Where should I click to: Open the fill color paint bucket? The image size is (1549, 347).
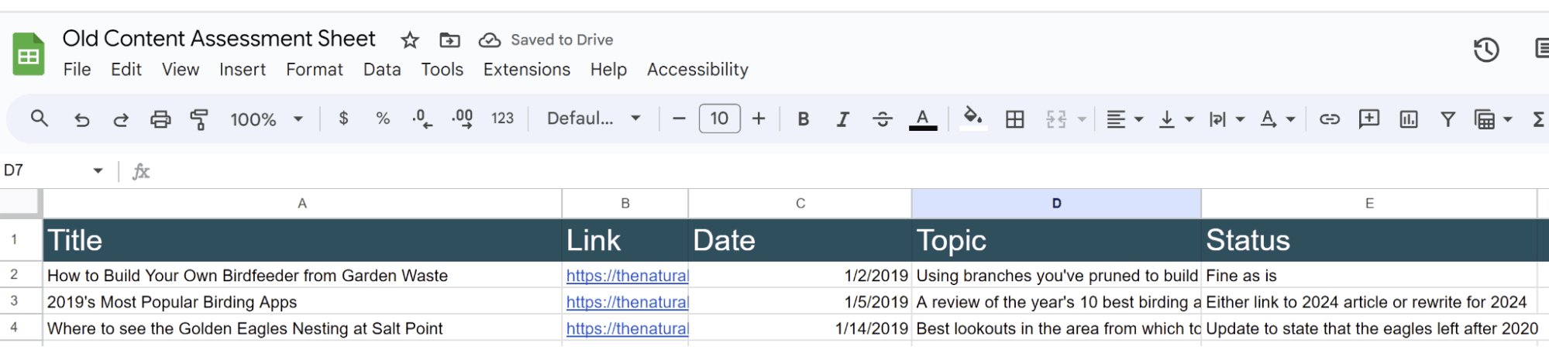pyautogui.click(x=972, y=118)
